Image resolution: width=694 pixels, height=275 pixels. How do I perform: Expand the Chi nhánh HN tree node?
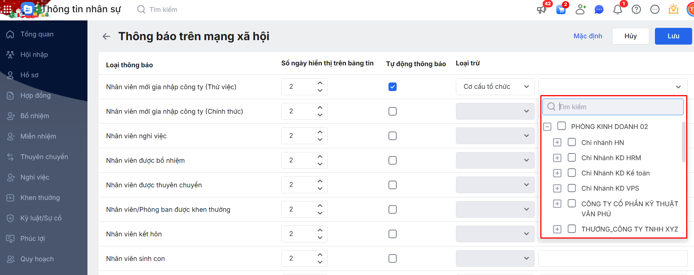[557, 143]
